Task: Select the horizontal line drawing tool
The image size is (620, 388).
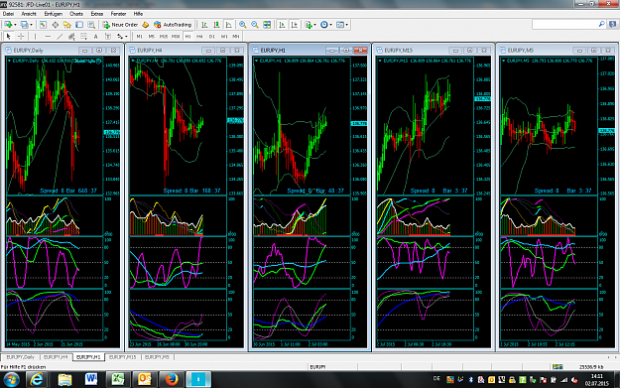Action: pyautogui.click(x=48, y=37)
